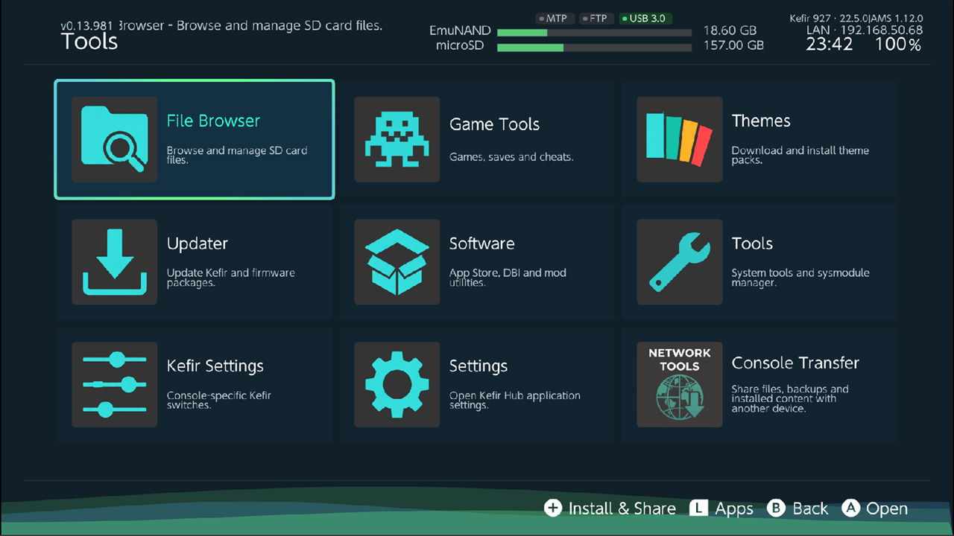
Task: Click the Console Transfer title text
Action: (x=795, y=363)
